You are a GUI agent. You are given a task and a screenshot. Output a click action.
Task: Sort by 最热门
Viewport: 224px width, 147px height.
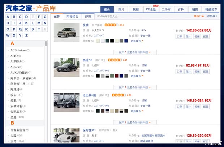(199, 16)
